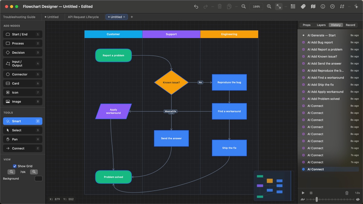
Task: Select the Report a problem node
Action: tap(113, 56)
